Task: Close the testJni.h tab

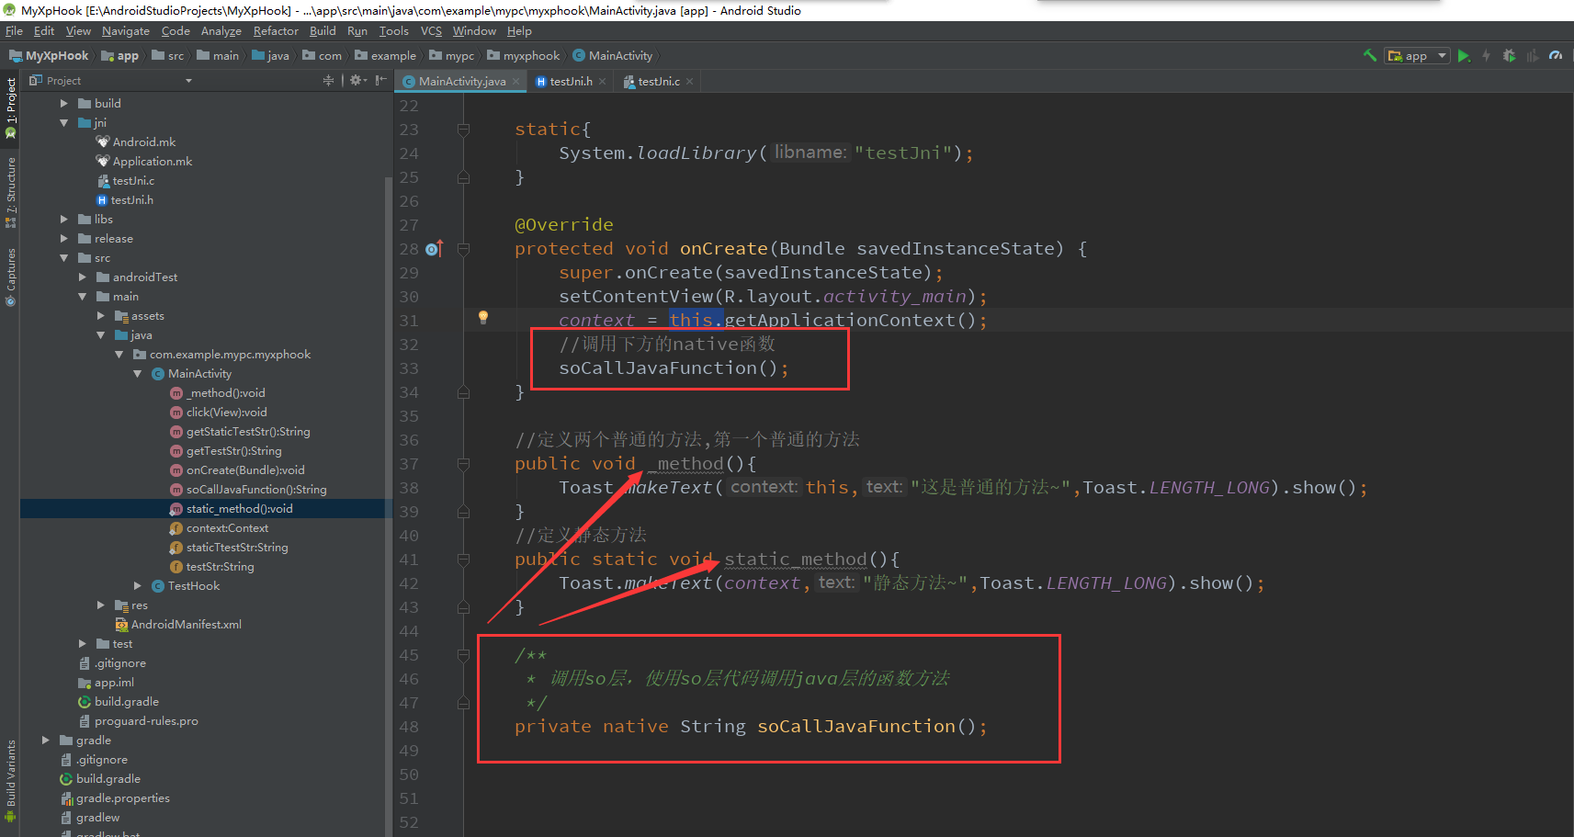Action: [602, 82]
